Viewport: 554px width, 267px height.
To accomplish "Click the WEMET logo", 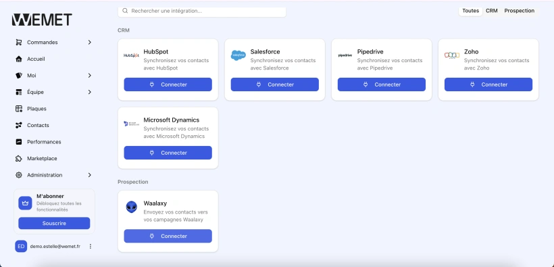I will pyautogui.click(x=42, y=20).
